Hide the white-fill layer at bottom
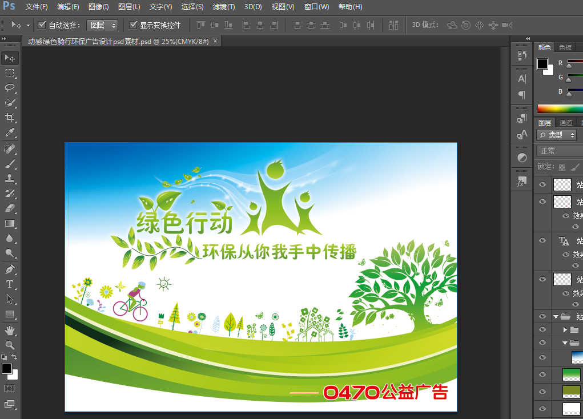Viewport: 583px width, 419px height. 542,409
